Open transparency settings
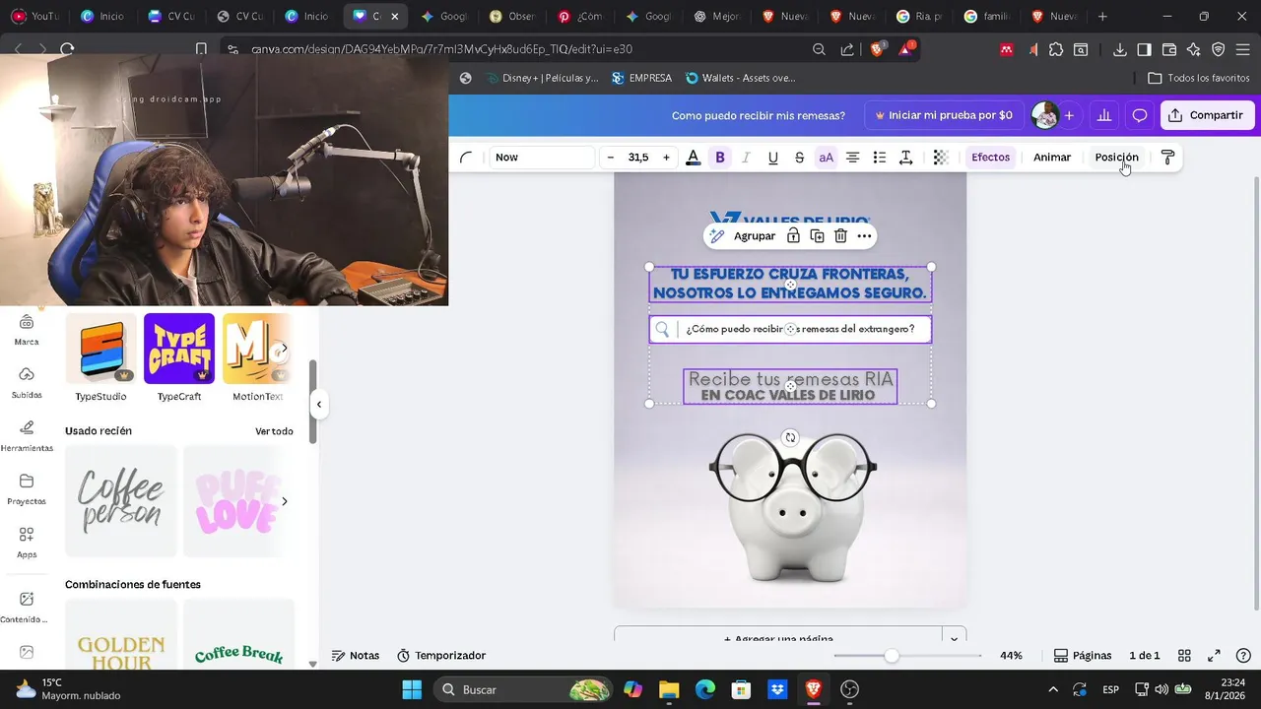Viewport: 1261px width, 709px height. tap(941, 158)
